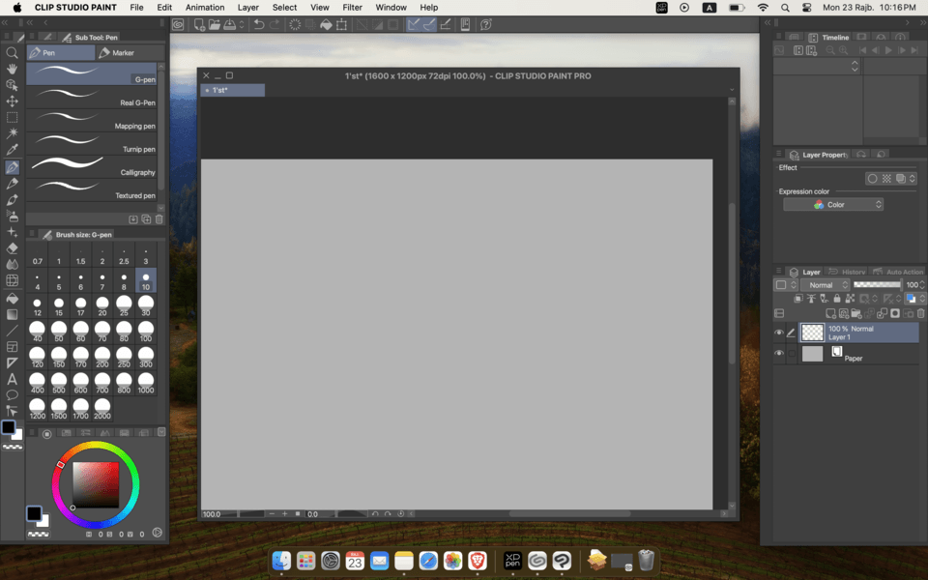Choose the Text tool
928x580 pixels.
(12, 379)
